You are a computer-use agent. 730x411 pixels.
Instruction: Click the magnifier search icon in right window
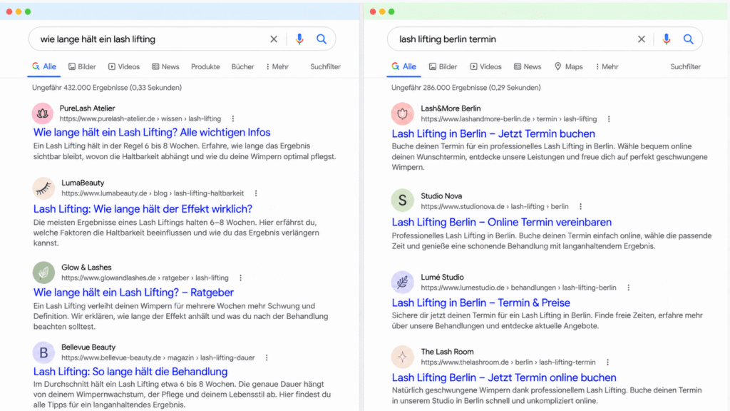tap(688, 39)
